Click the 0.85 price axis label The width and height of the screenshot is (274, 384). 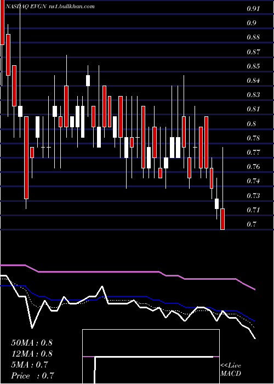coord(253,66)
